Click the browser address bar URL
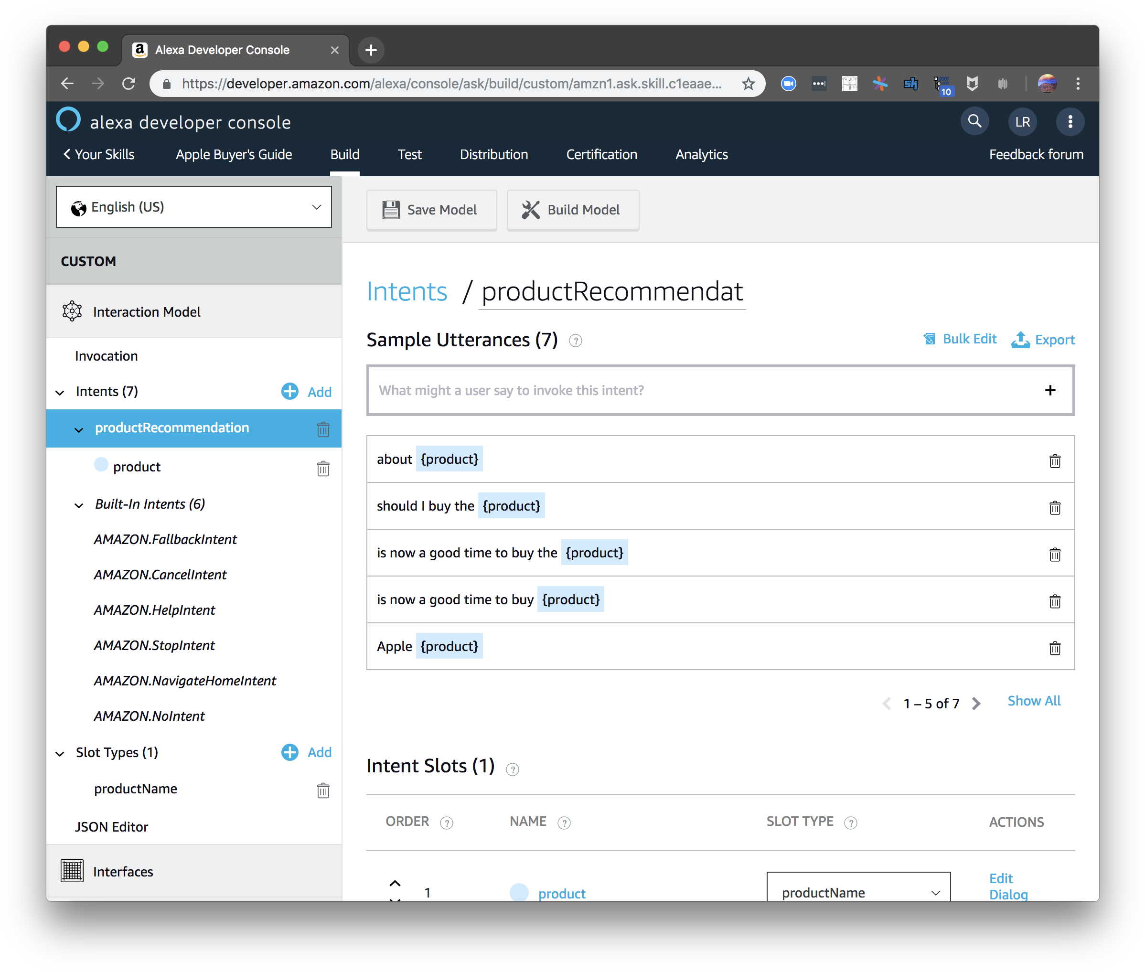 click(x=451, y=84)
